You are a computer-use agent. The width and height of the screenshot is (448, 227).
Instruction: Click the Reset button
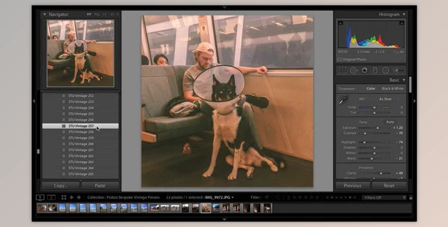click(x=389, y=186)
